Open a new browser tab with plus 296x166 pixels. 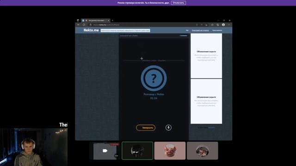pyautogui.click(x=112, y=20)
